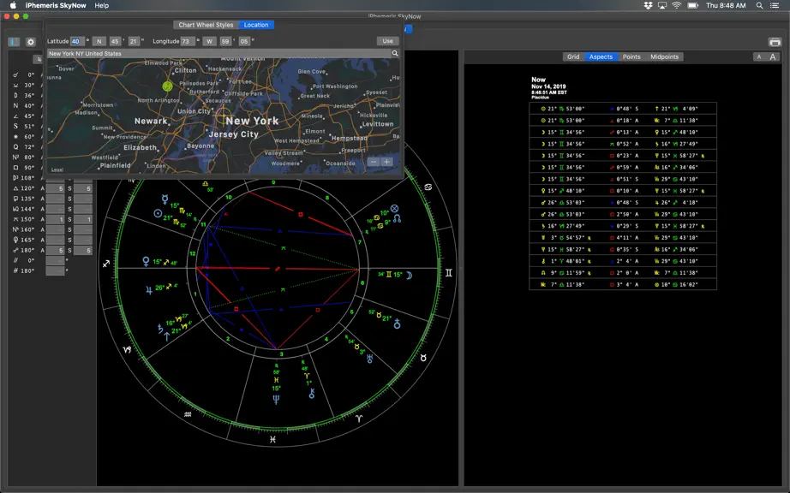Select the smaller text size A button

coord(759,56)
